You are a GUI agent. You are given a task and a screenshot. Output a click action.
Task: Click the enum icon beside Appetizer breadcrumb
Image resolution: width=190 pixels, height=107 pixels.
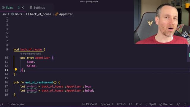[x=57, y=14]
